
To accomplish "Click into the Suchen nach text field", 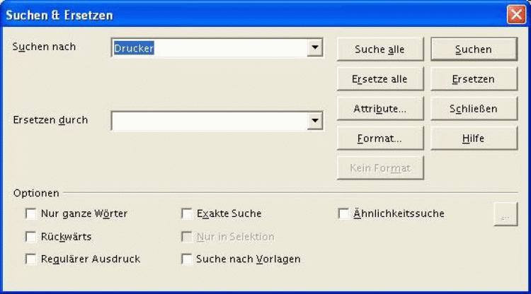I will click(209, 48).
